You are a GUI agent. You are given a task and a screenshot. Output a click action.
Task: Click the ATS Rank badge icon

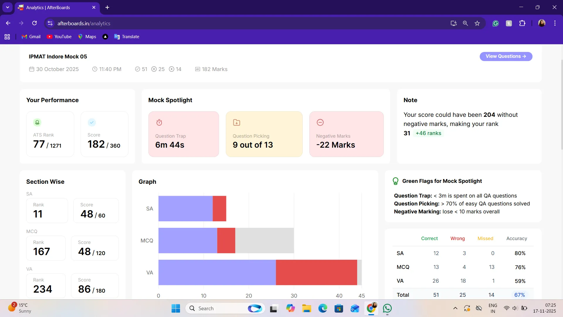37,122
